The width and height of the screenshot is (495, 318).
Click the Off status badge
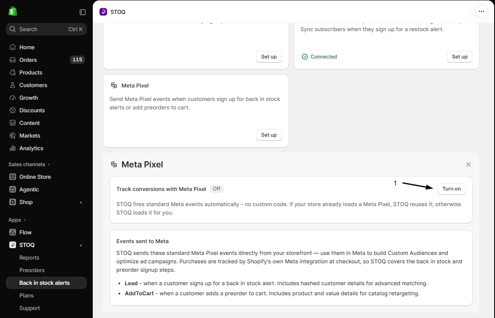(x=217, y=188)
